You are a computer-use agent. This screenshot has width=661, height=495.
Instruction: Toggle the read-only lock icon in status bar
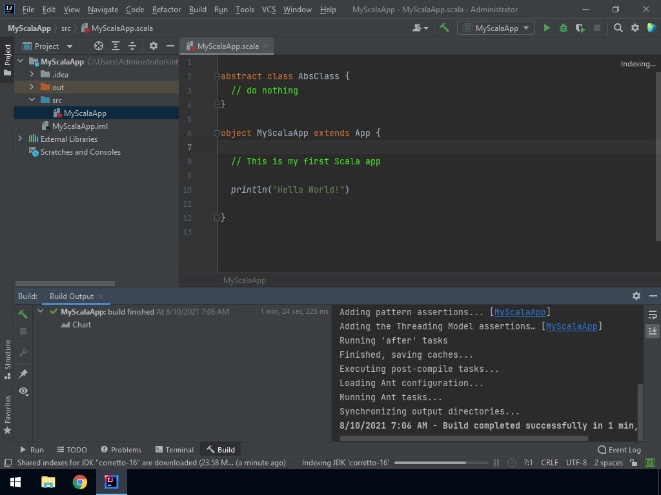click(634, 463)
